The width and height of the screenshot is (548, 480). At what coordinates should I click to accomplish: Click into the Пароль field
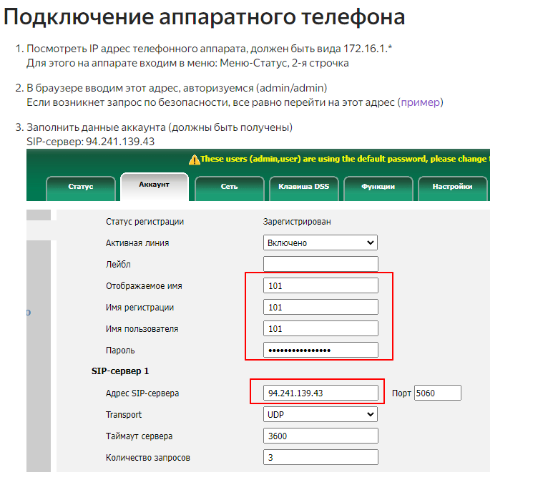pos(321,351)
